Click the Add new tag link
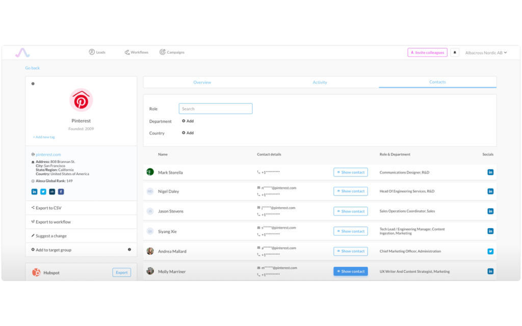Screen dimensions: 522x326 coord(44,137)
